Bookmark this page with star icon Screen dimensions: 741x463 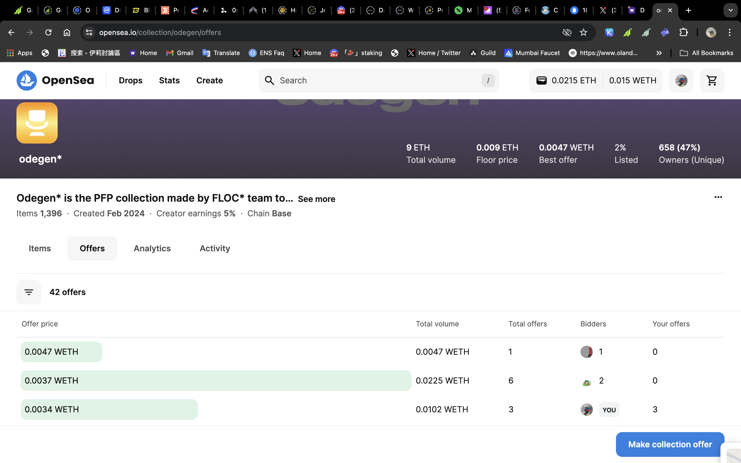[x=583, y=32]
